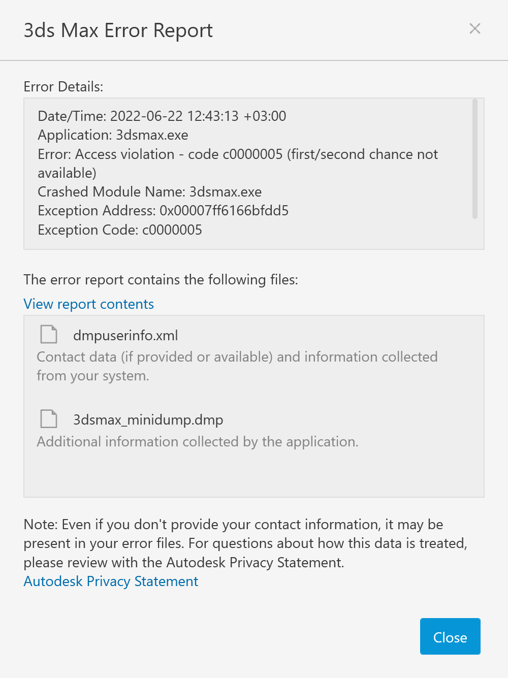Select the Error Details heading
The image size is (508, 678).
[x=63, y=87]
